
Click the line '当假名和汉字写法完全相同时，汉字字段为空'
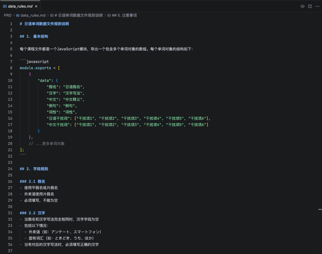tap(61, 219)
